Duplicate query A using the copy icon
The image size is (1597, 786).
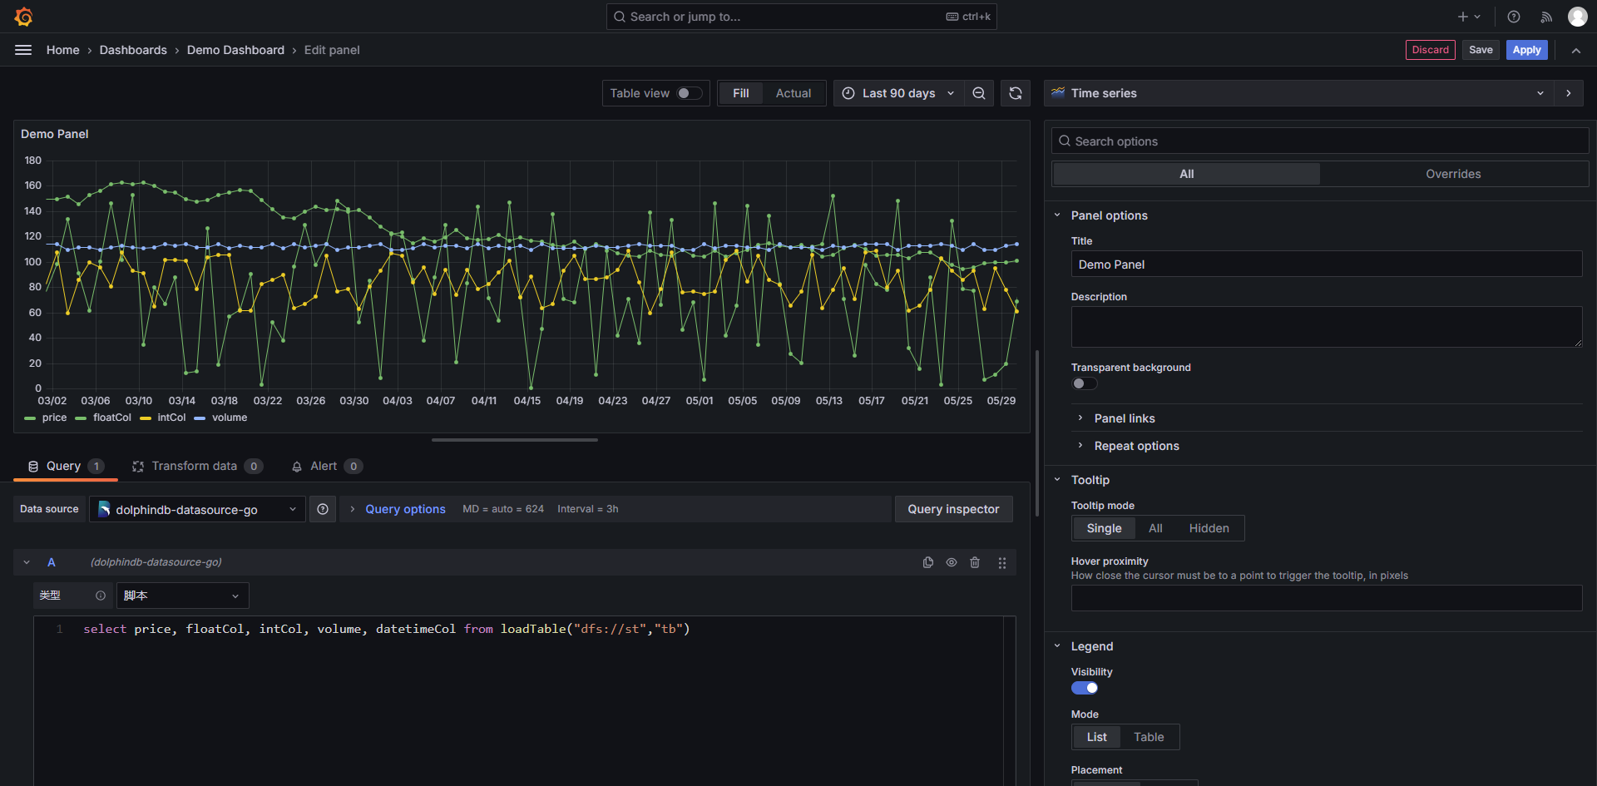(x=927, y=562)
